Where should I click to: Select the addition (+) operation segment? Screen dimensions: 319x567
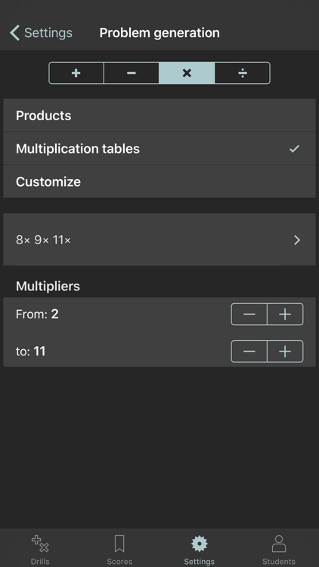(x=76, y=73)
